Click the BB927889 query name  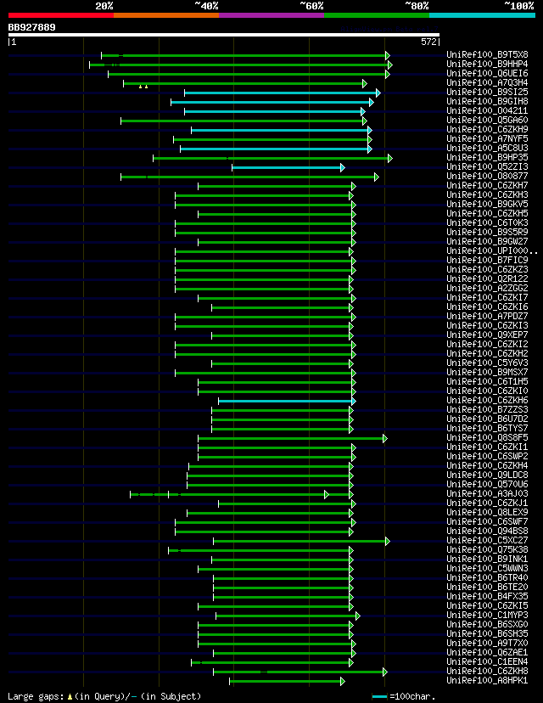coord(31,27)
